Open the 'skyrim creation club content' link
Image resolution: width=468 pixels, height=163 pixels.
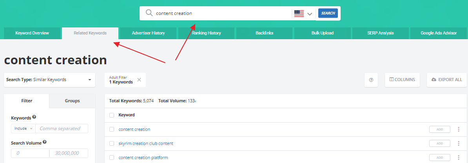[146, 143]
